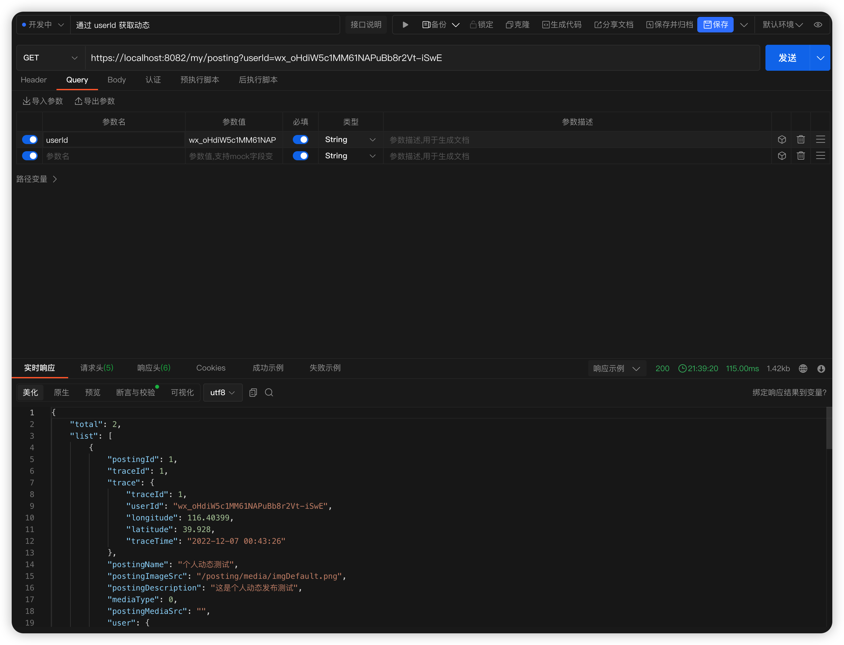Viewport: 844px width, 645px height.
Task: Click the lock 锁定 button
Action: click(x=481, y=25)
